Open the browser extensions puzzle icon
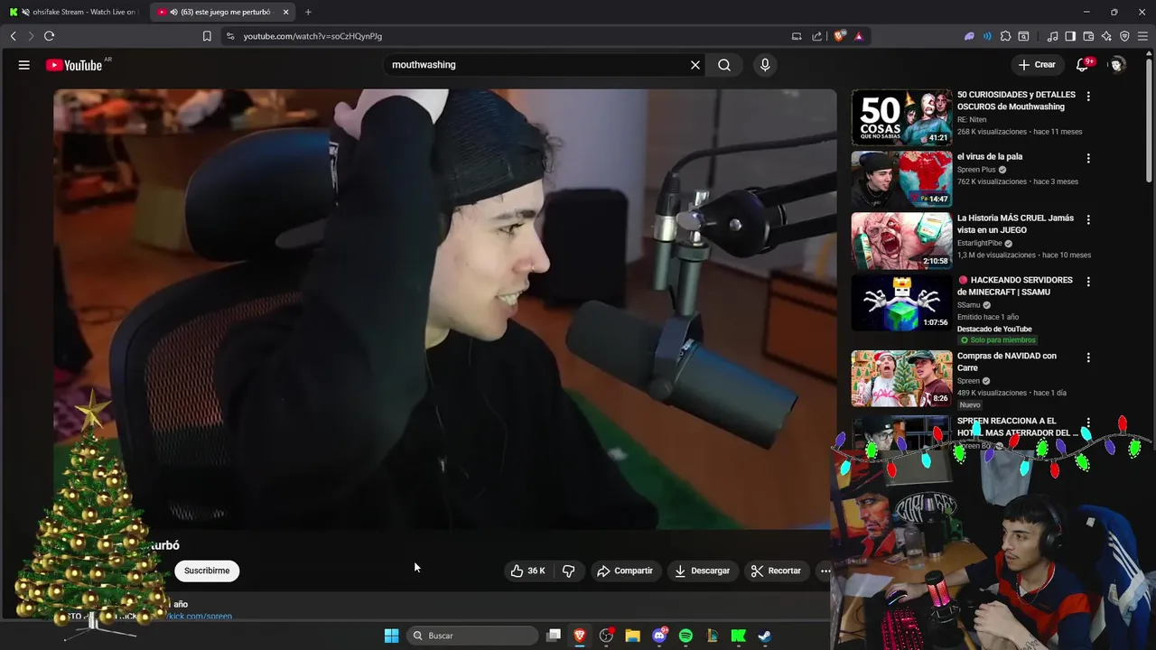1156x650 pixels. point(1005,36)
